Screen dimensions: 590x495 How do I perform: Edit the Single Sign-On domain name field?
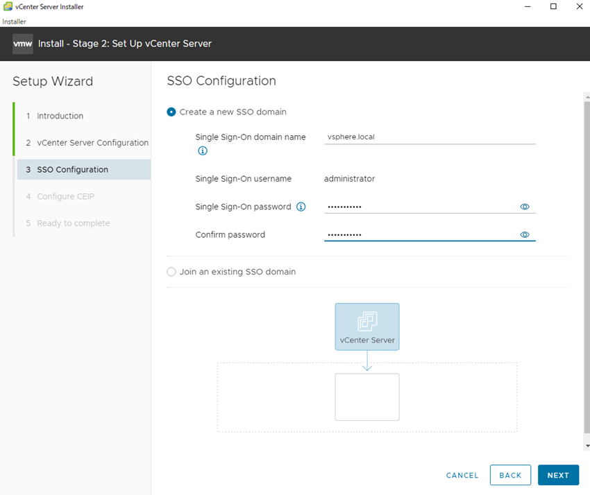(430, 137)
